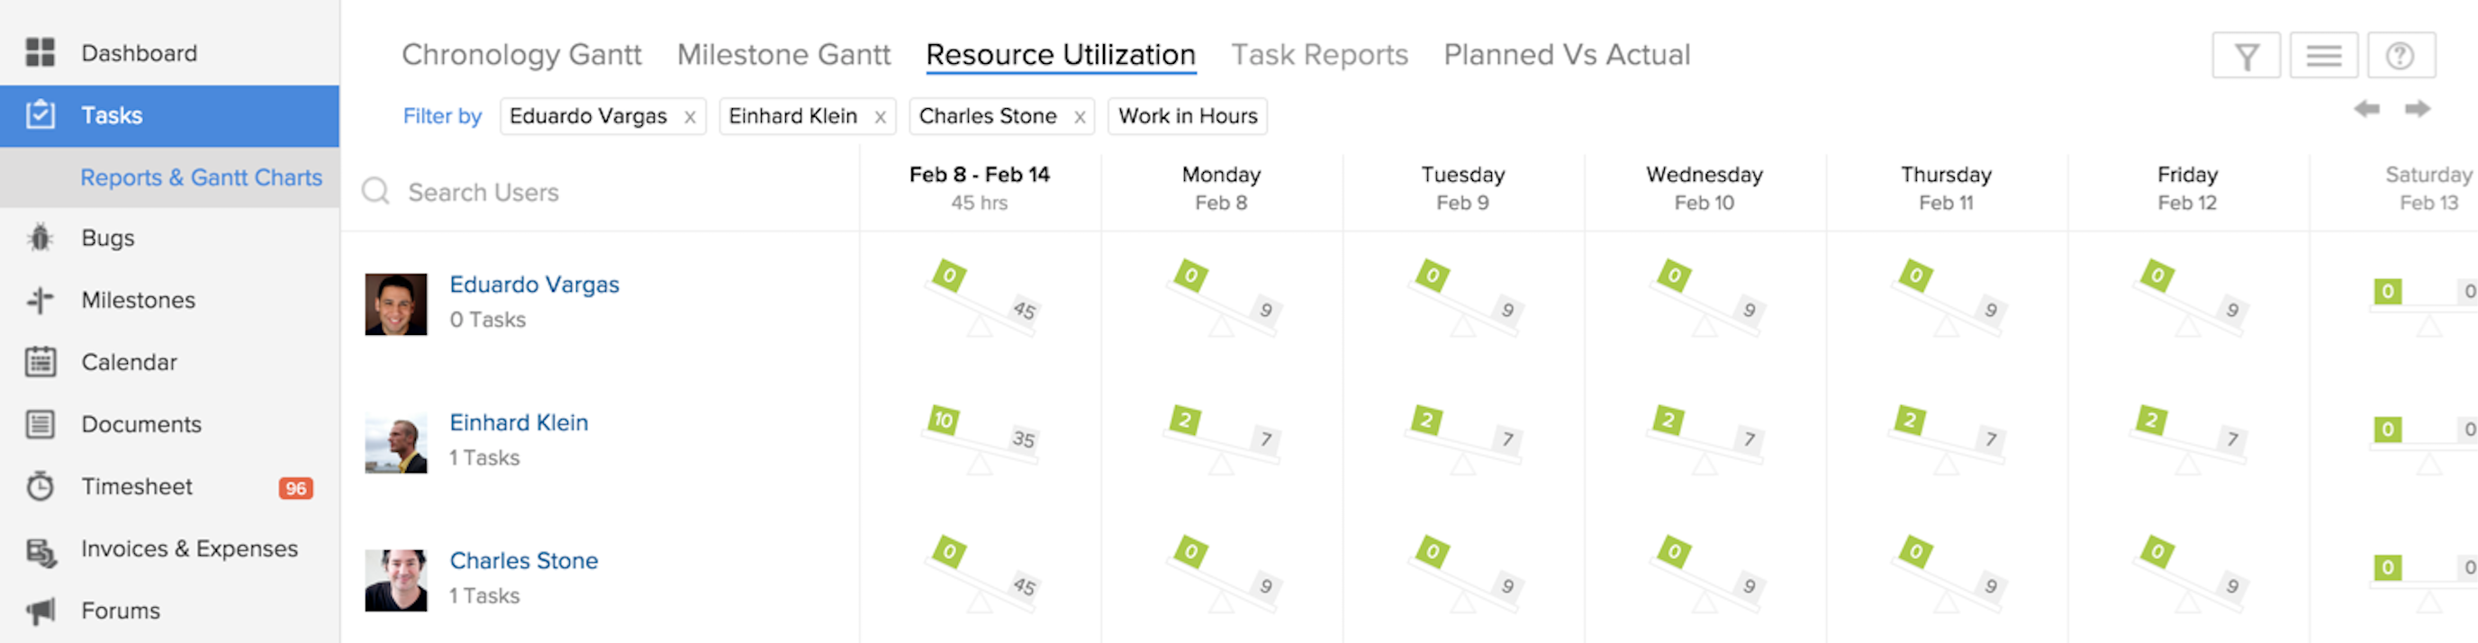Remove the Einhard Klein filter
2478x643 pixels.
pyautogui.click(x=881, y=117)
